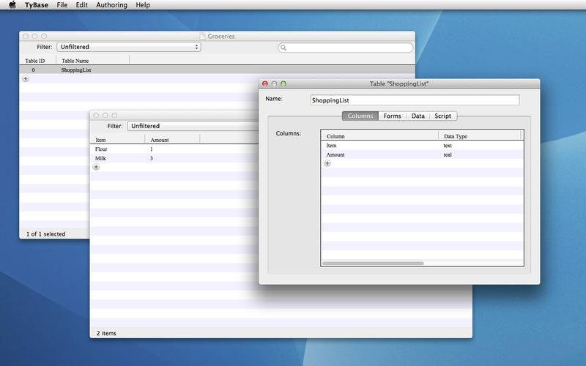586x366 pixels.
Task: Select the ShoppingList table row
Action: tap(217, 70)
